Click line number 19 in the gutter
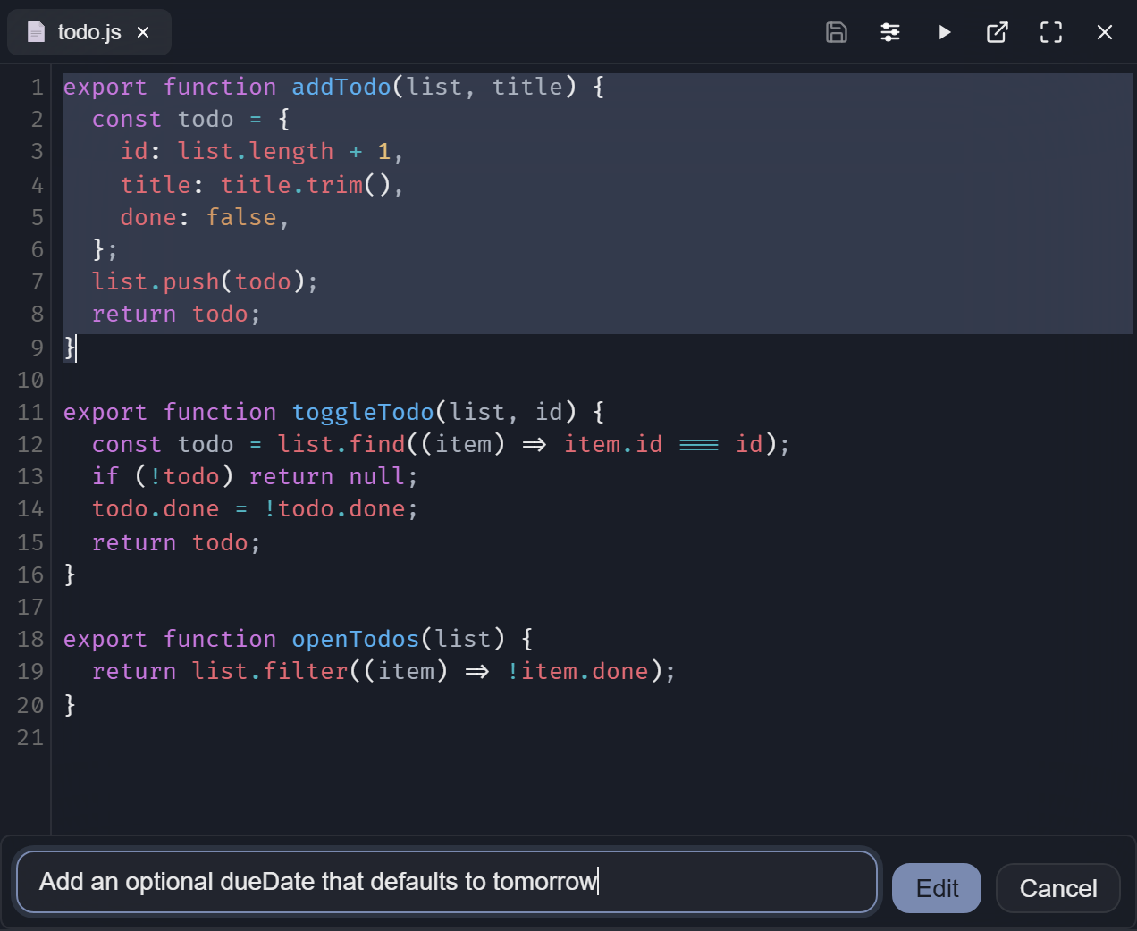 pos(30,671)
